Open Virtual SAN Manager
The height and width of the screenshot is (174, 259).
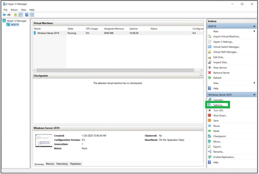pyautogui.click(x=225, y=52)
